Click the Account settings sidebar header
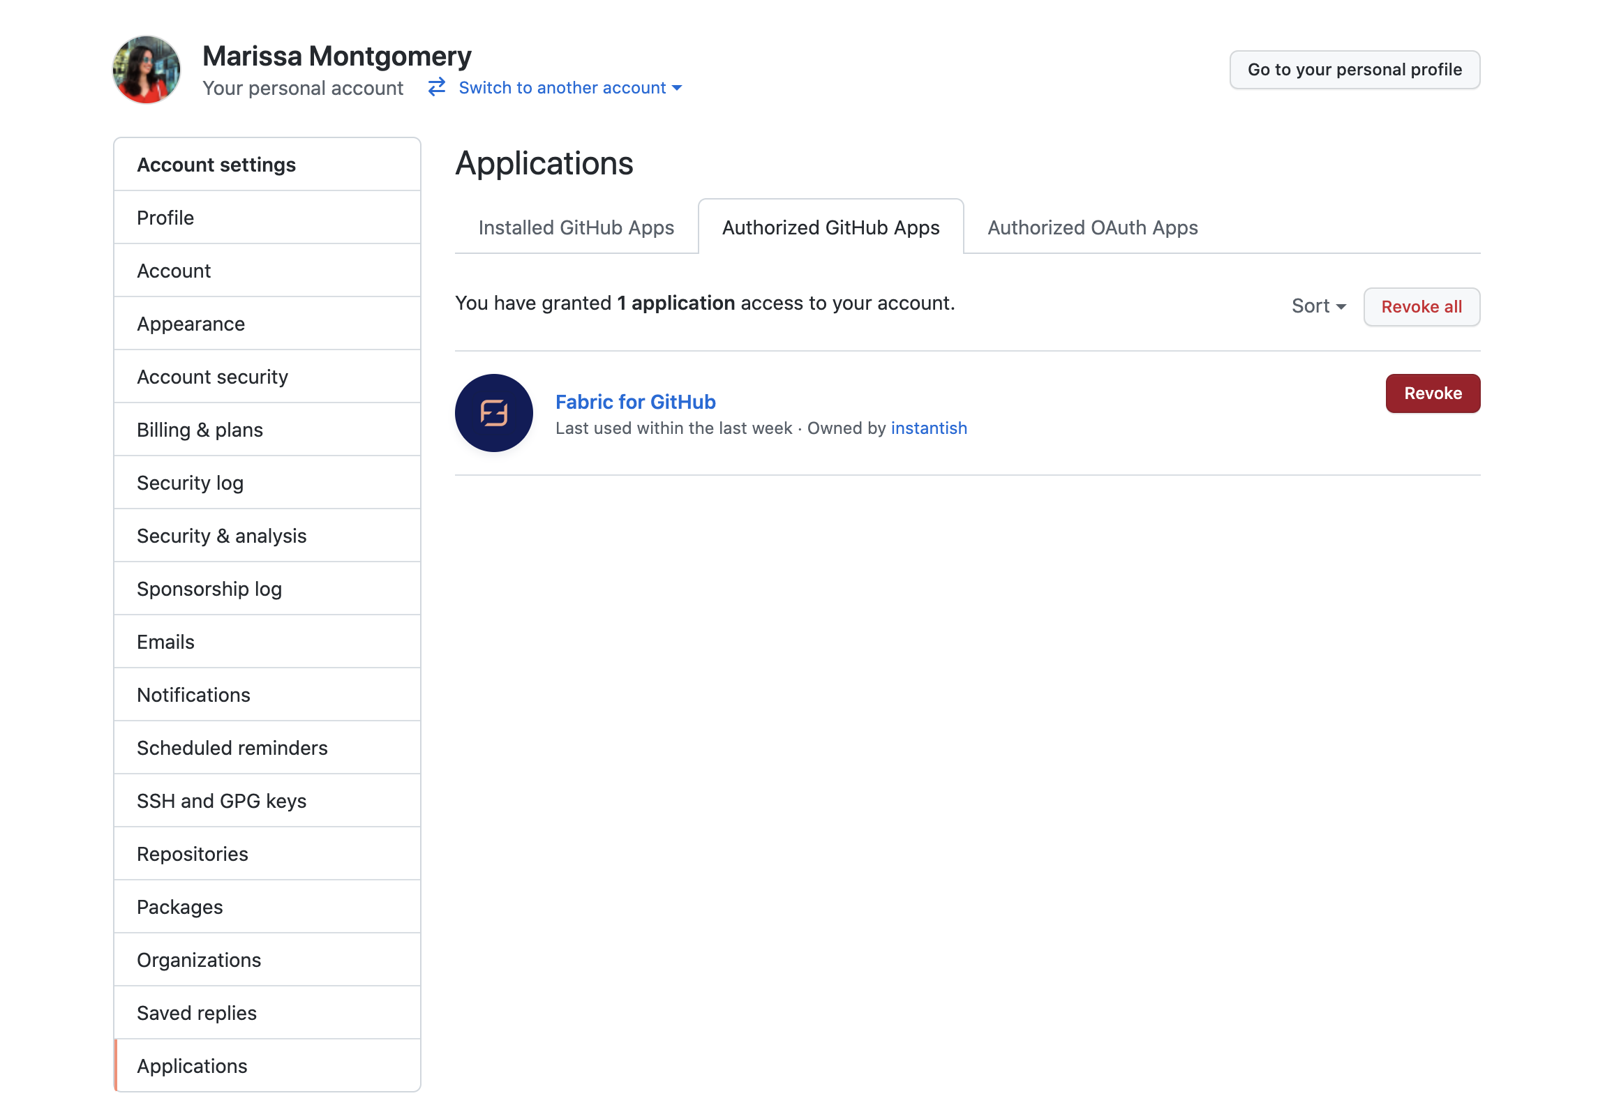The height and width of the screenshot is (1112, 1612). [x=267, y=165]
